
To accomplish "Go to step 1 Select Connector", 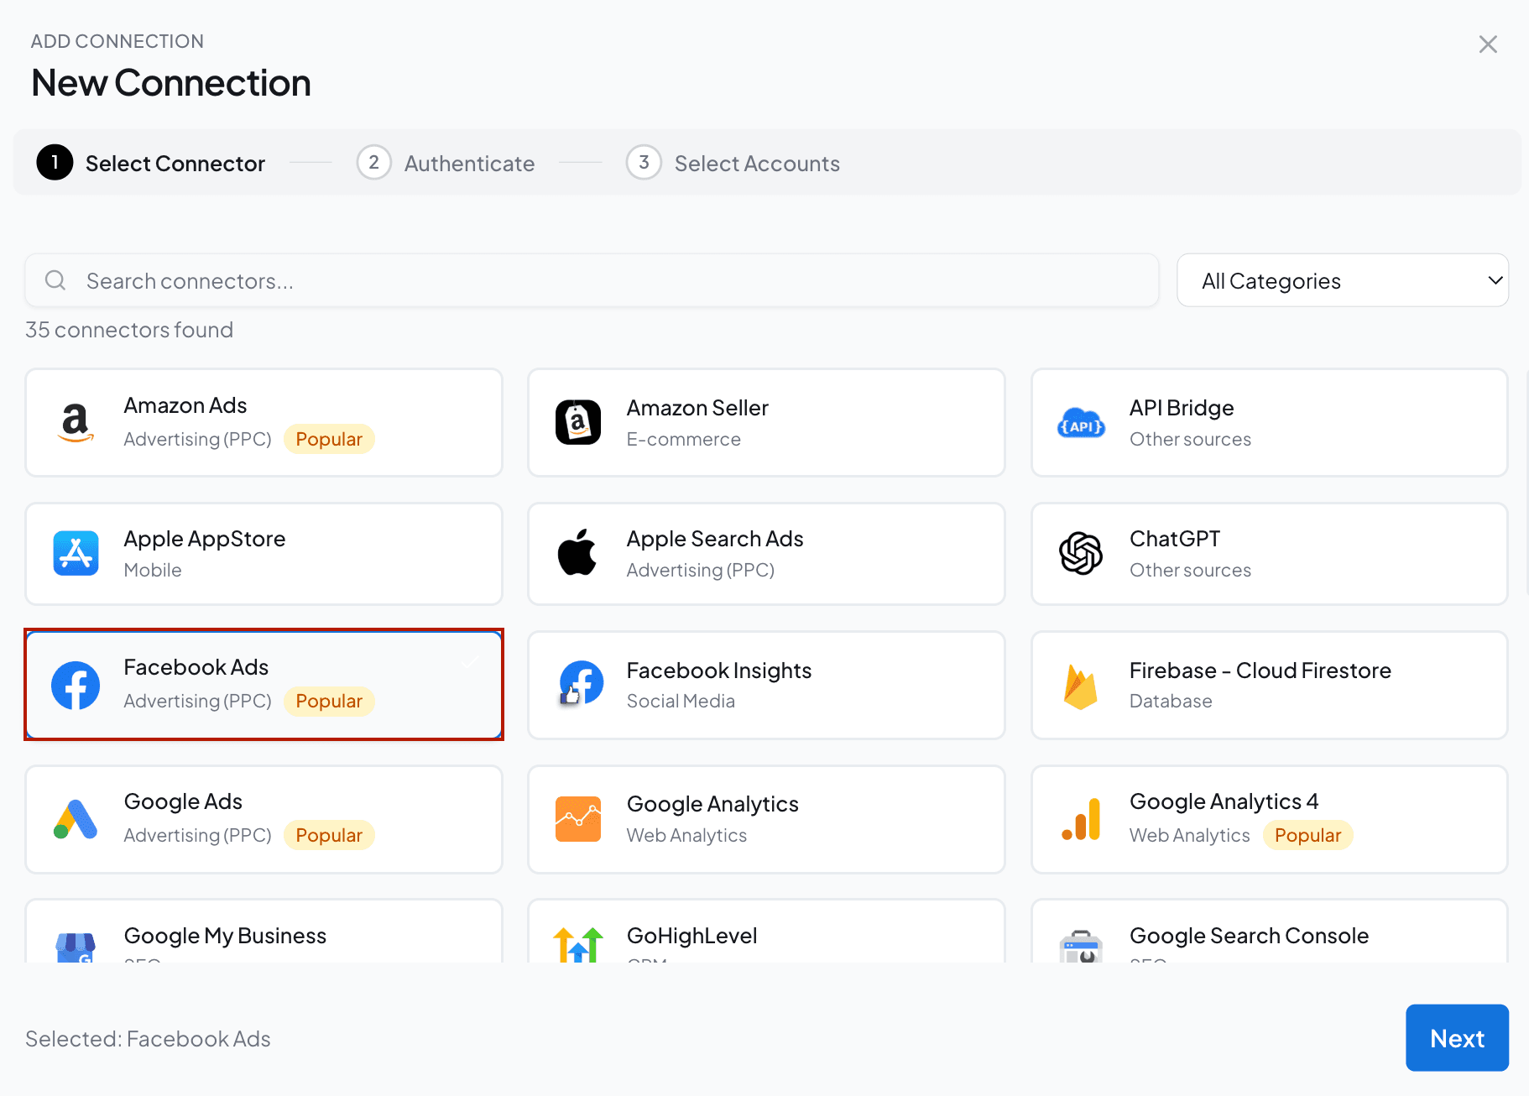I will point(151,163).
